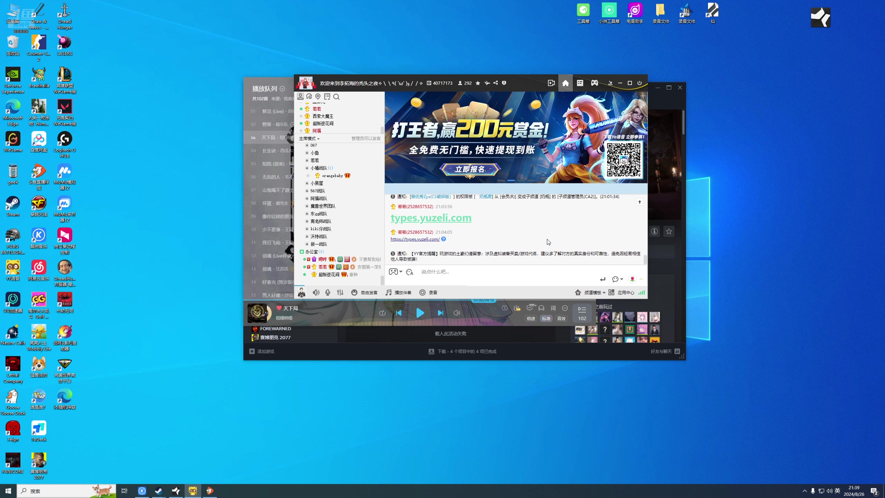Open the more options ellipsis icon in player
885x498 pixels.
pyautogui.click(x=565, y=308)
